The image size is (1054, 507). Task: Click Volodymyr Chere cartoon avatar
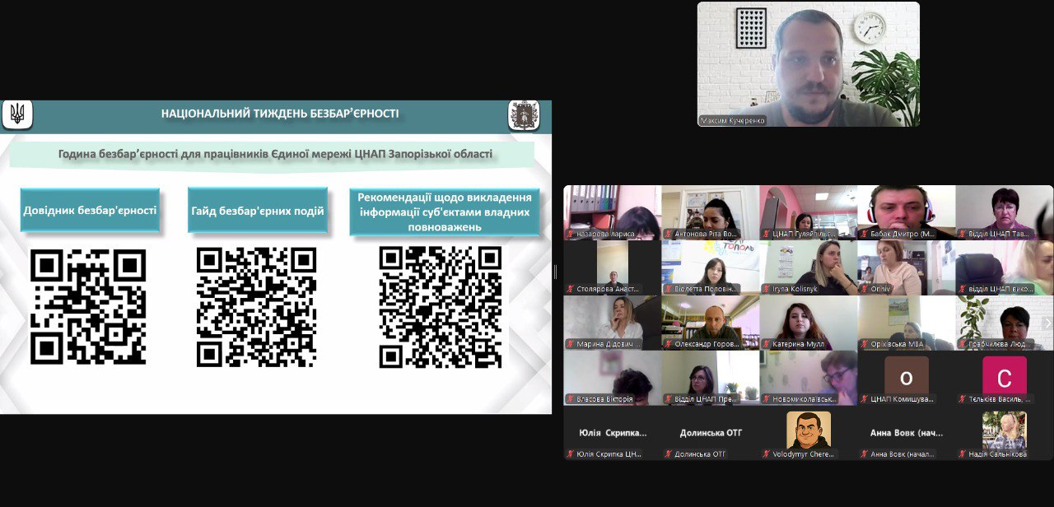[x=809, y=430]
